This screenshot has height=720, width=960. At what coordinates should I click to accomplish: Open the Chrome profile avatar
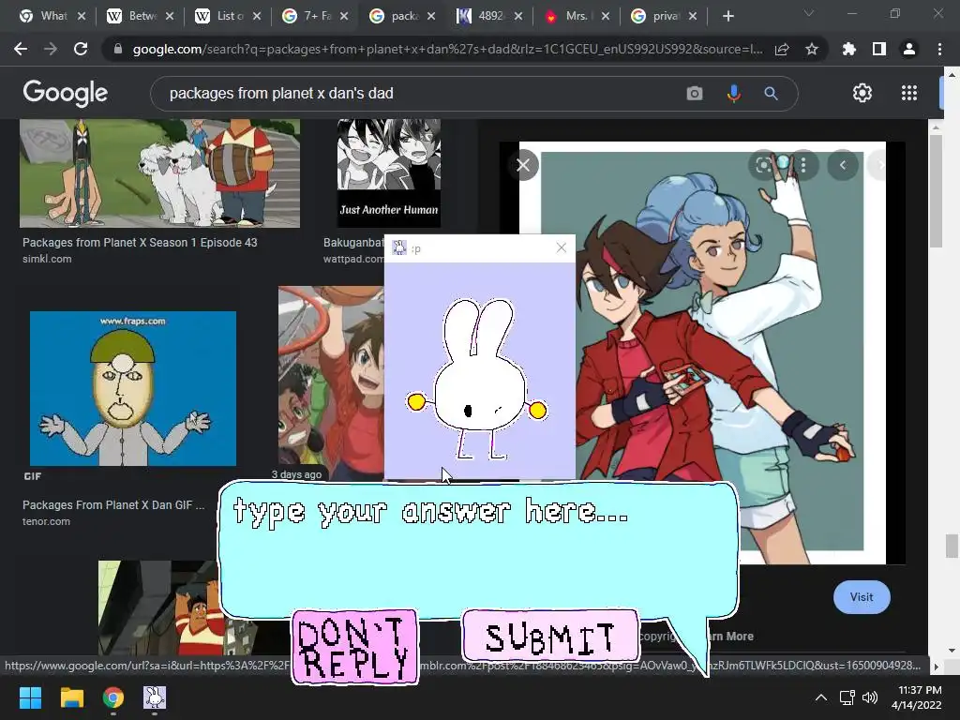pyautogui.click(x=909, y=49)
